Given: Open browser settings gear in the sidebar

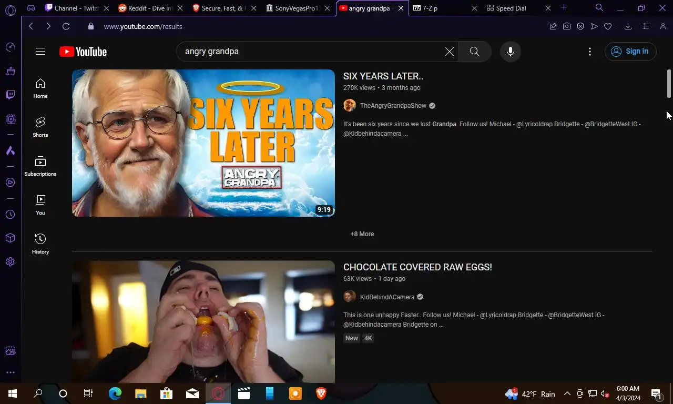Looking at the screenshot, I should coord(10,262).
